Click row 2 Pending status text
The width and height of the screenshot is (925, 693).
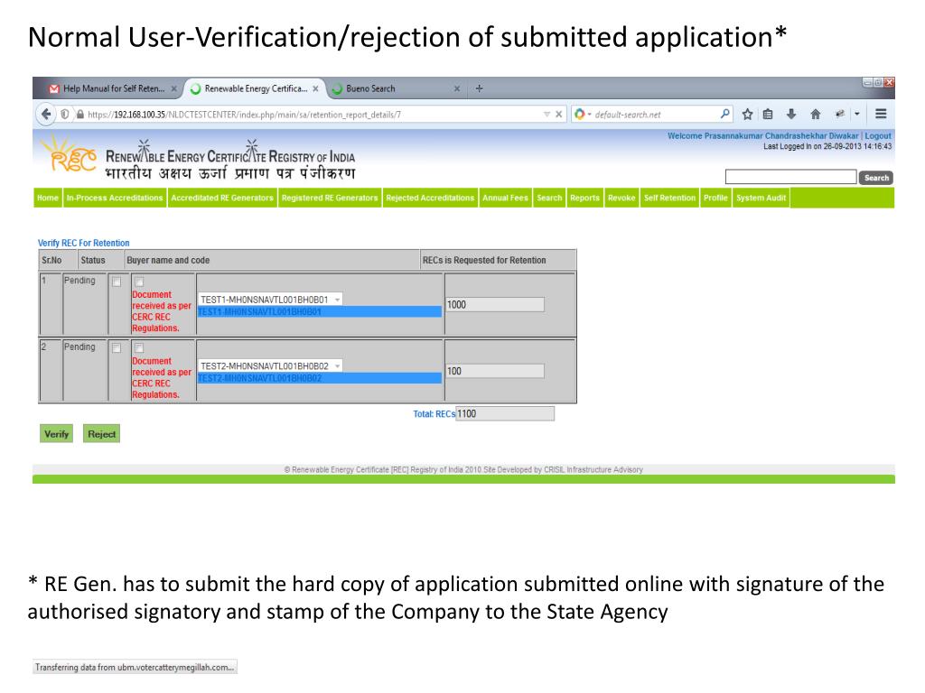click(x=79, y=347)
